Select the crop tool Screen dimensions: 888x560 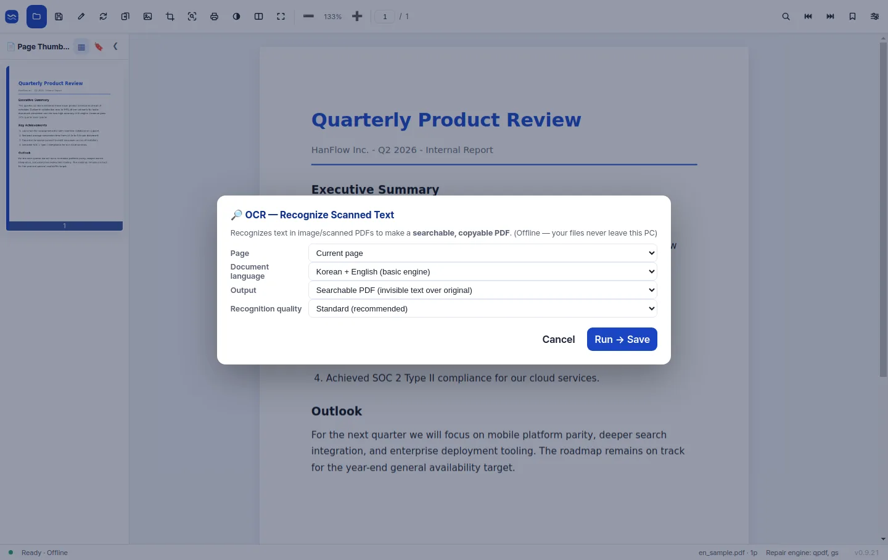[x=170, y=17]
